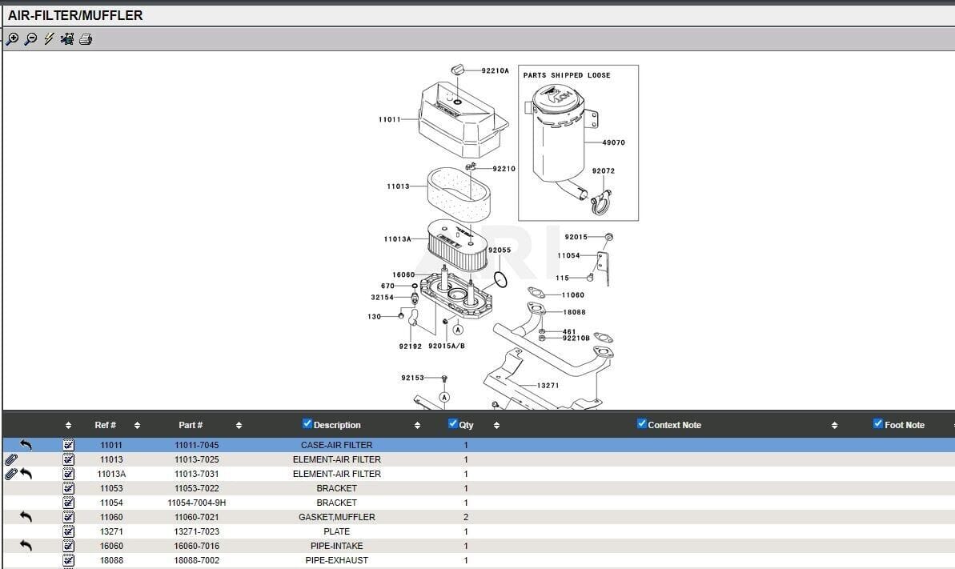Open the paperclip attachment for part 11013-7025
The image size is (955, 569).
point(10,459)
